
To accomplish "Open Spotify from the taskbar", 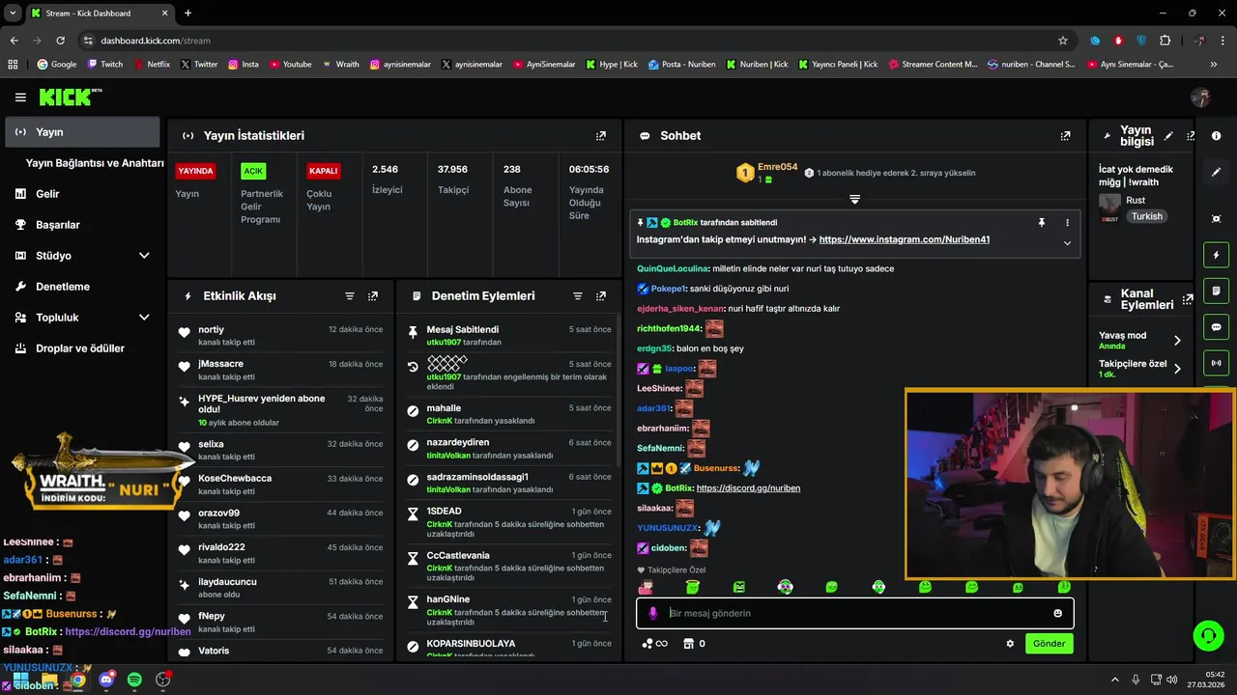I will (x=134, y=680).
